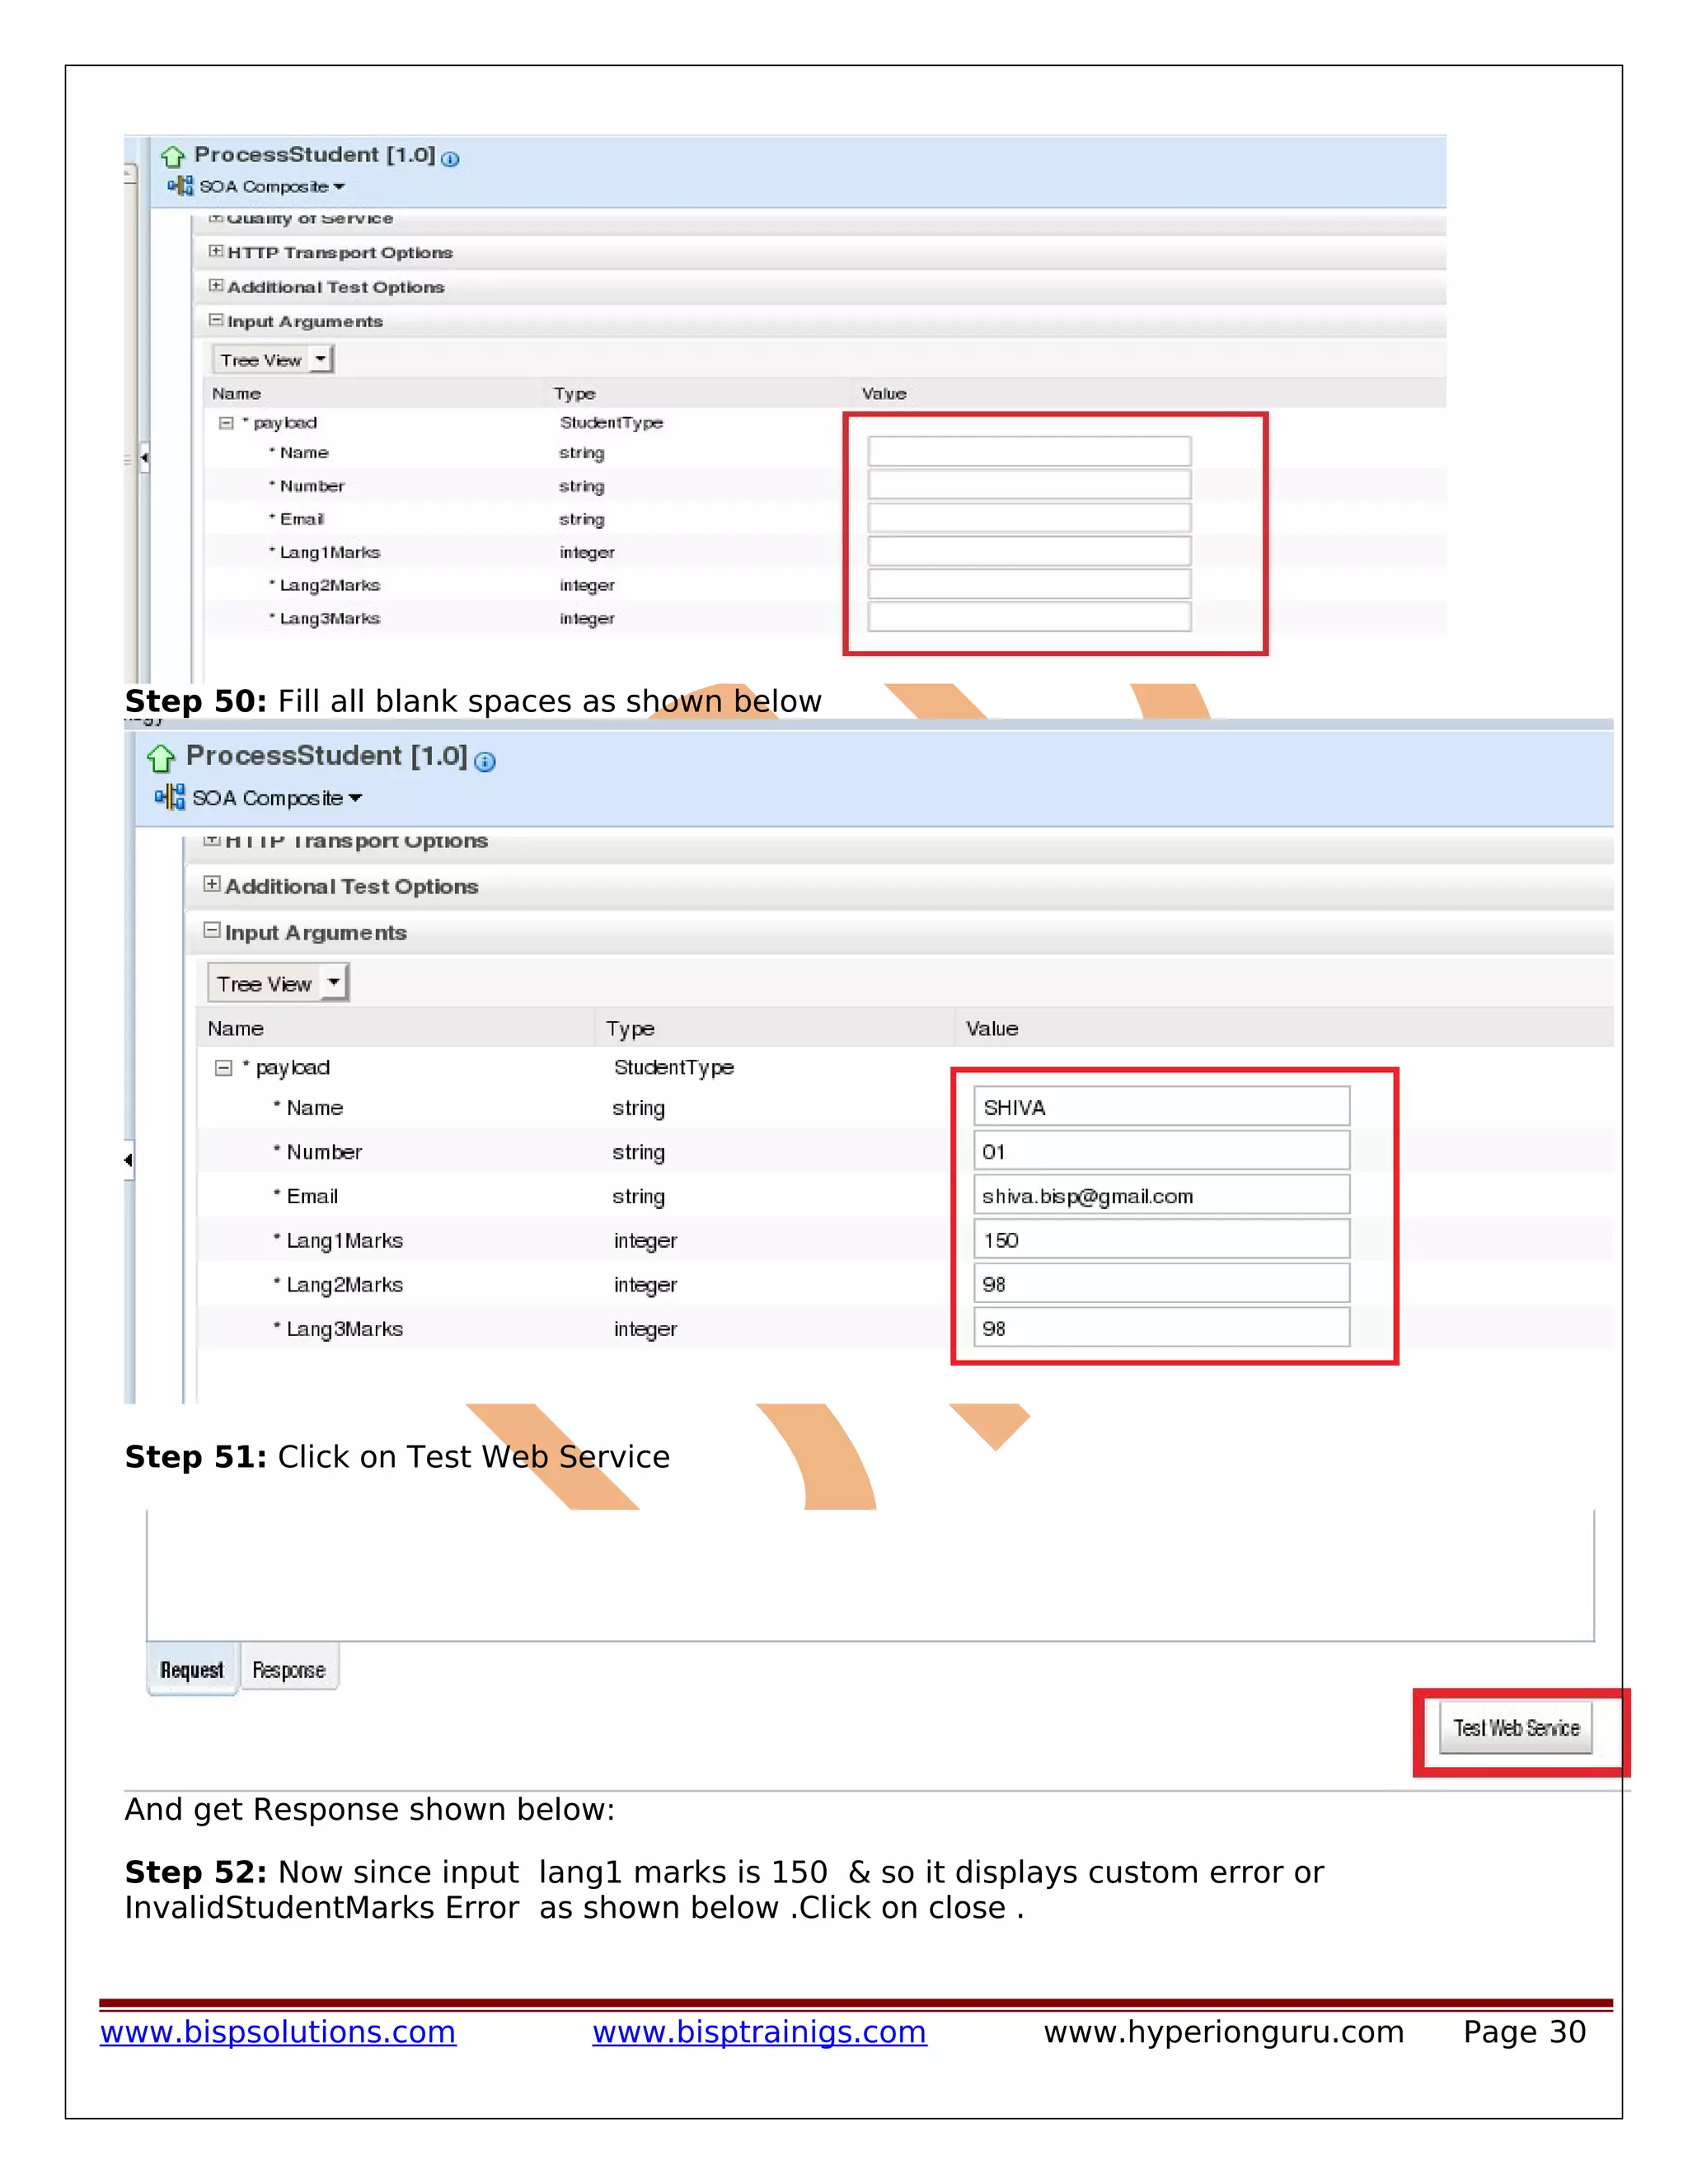The image size is (1688, 2184).
Task: Click upper ProcessStudent green home arrow icon
Action: (x=173, y=157)
